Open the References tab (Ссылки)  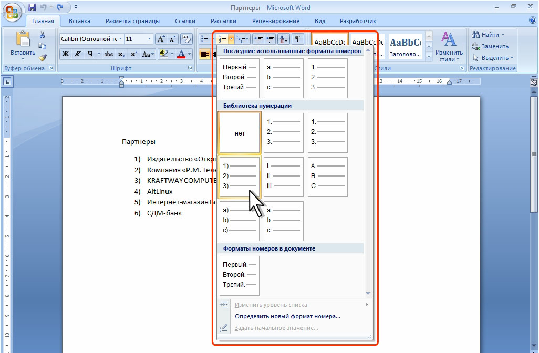(x=185, y=21)
